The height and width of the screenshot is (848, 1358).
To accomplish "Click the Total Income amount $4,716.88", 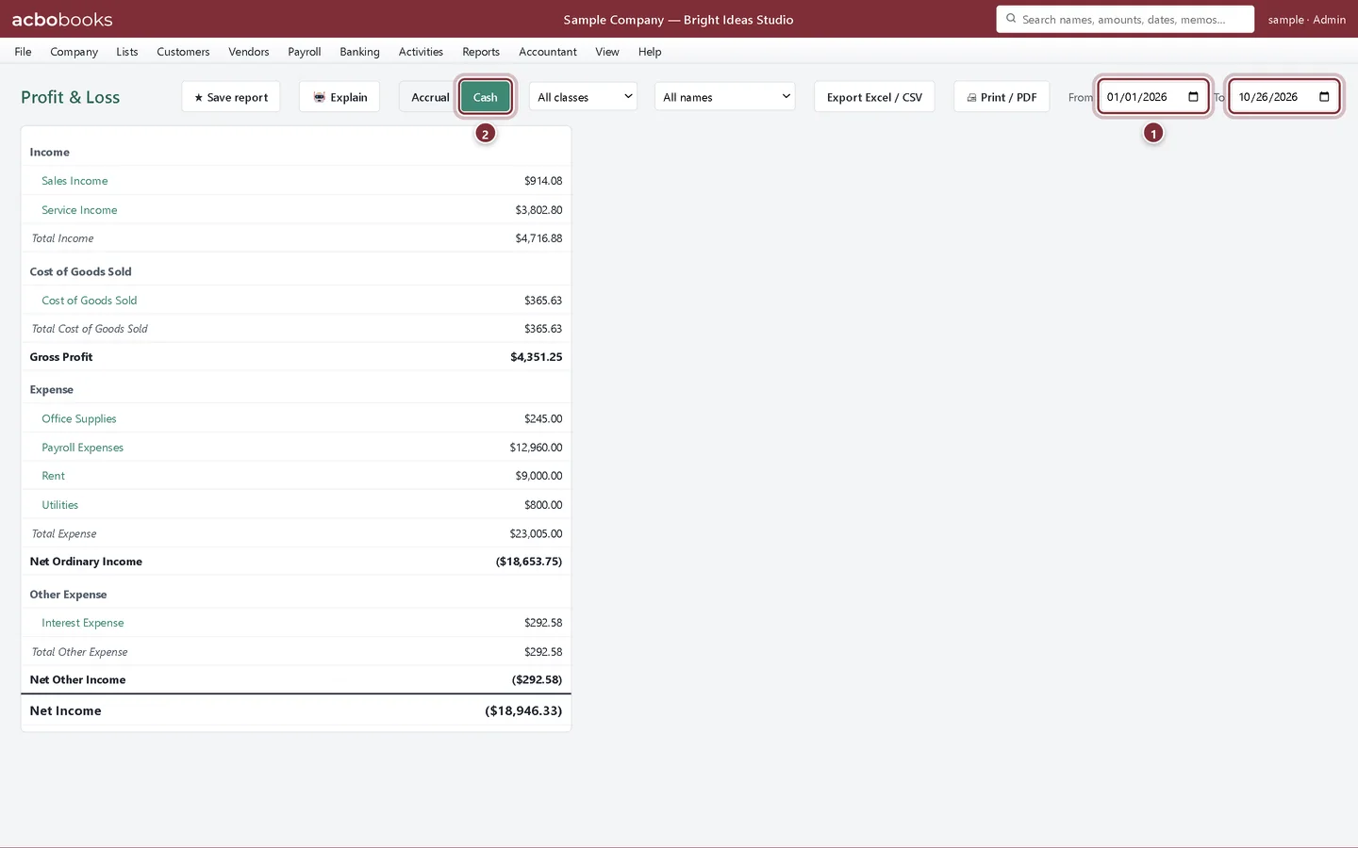I will (x=538, y=238).
